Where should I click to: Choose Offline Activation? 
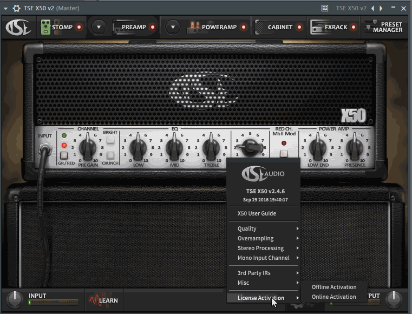click(x=334, y=287)
